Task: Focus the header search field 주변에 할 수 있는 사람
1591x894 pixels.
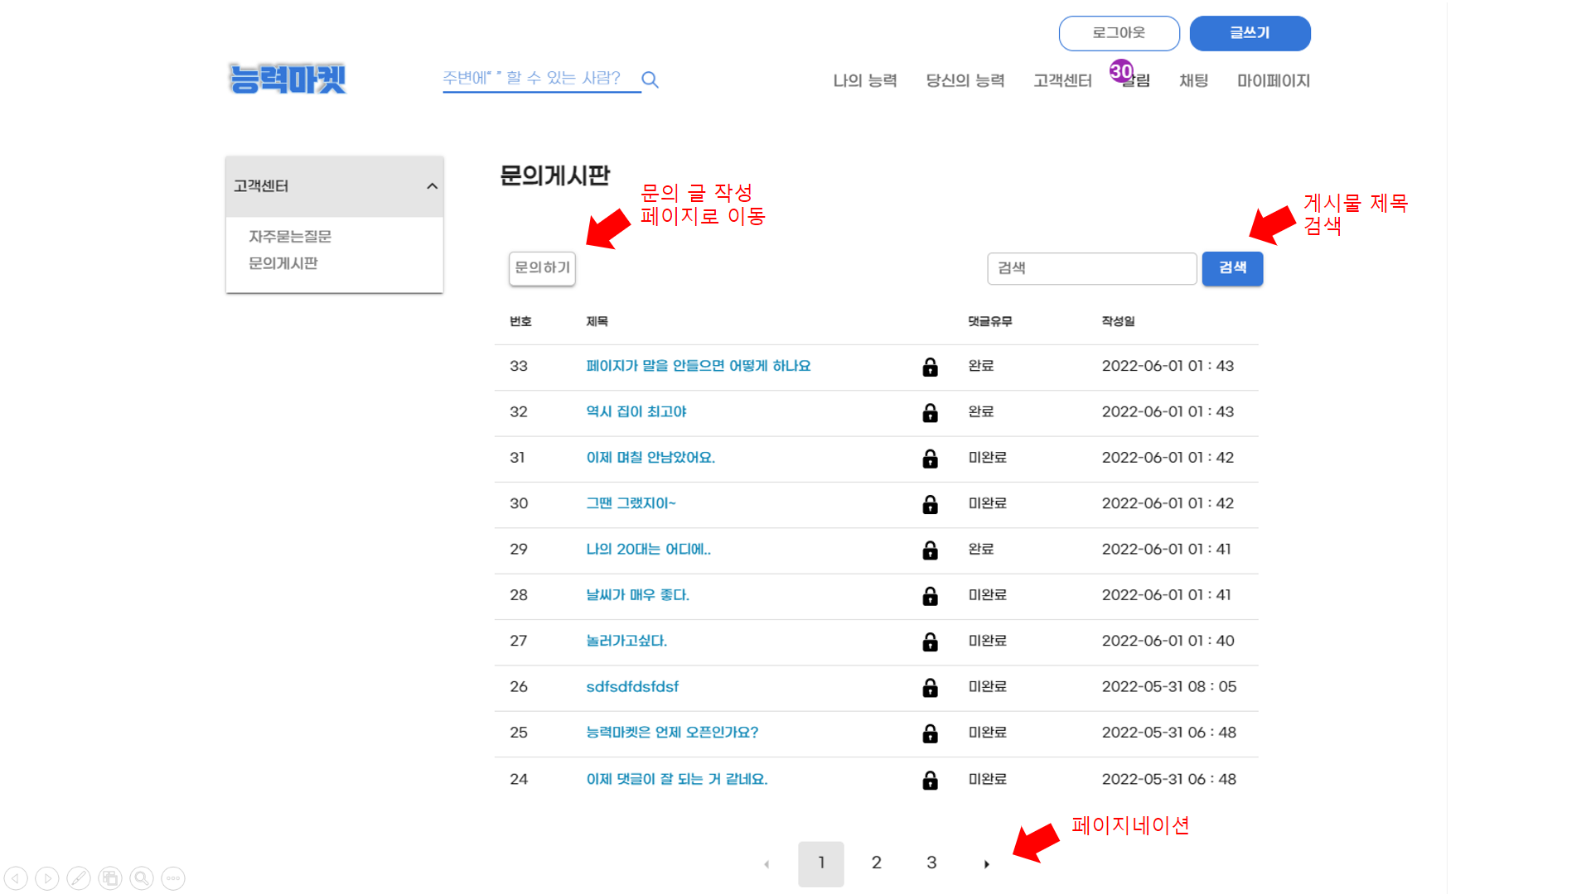Action: [x=541, y=79]
